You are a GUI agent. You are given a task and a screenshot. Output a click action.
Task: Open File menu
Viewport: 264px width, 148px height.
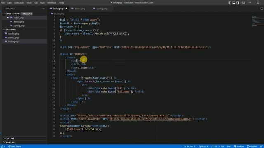coord(3,3)
